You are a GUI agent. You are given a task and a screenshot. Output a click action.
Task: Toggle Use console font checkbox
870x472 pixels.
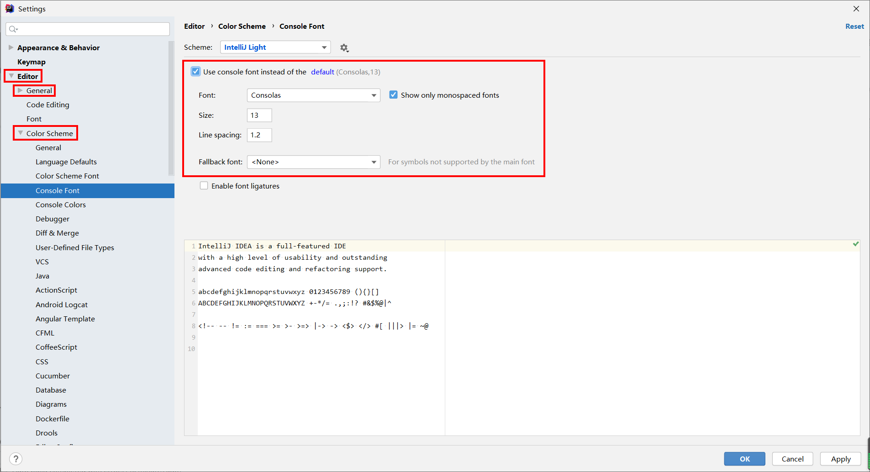point(195,72)
